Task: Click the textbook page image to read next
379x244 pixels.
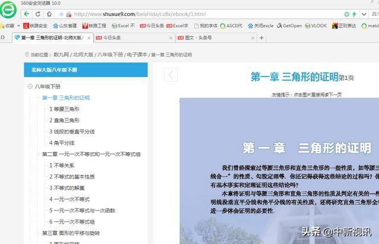Action: click(x=280, y=171)
